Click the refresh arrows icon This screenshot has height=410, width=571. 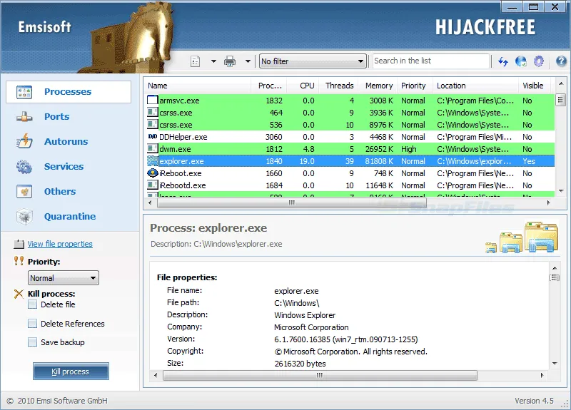click(503, 61)
